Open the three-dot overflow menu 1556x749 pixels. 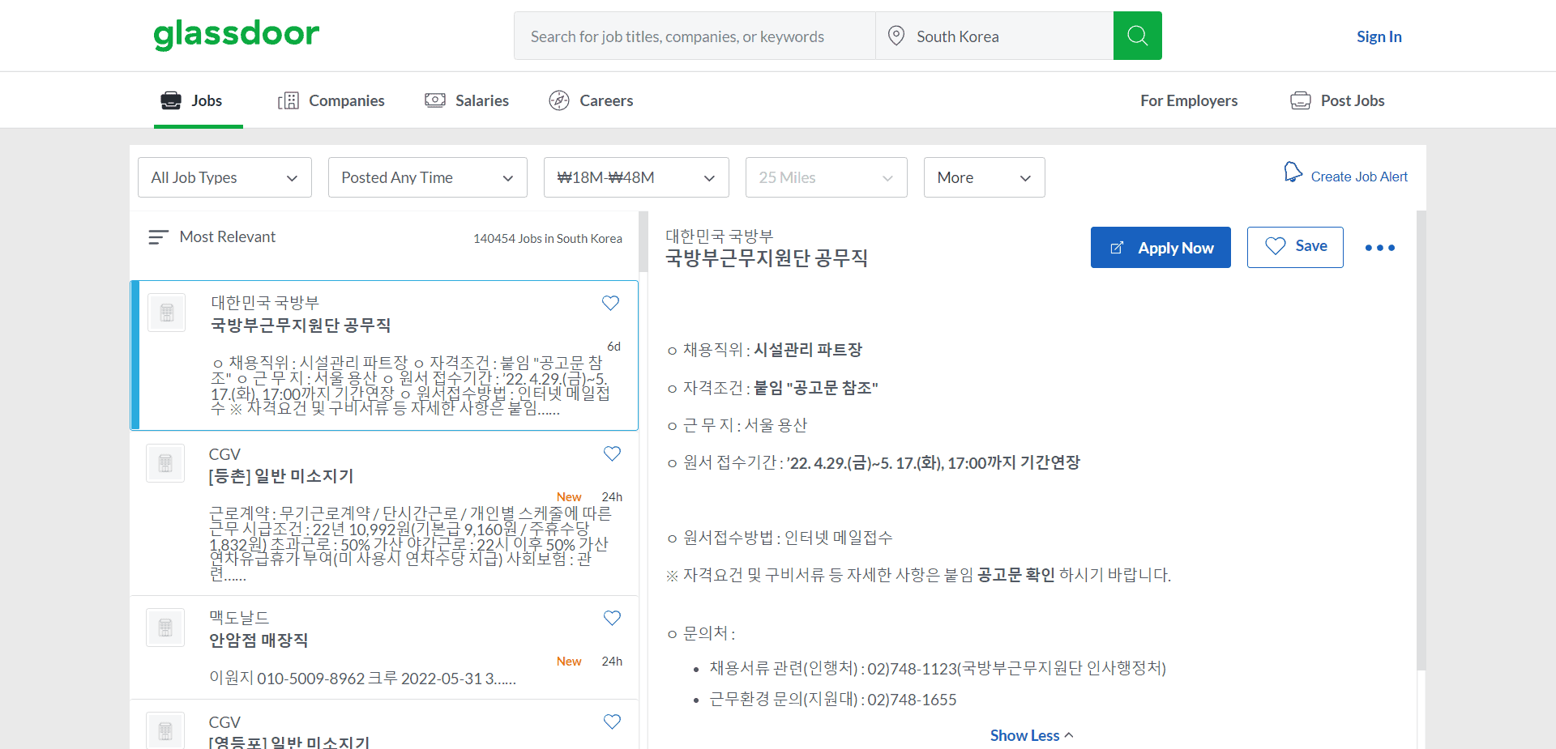click(1379, 247)
